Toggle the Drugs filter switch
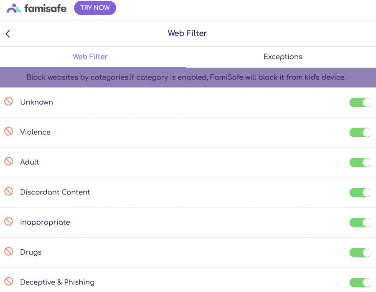The width and height of the screenshot is (376, 292). (x=360, y=253)
